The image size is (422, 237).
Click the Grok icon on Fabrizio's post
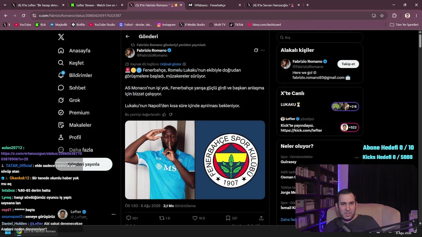click(256, 50)
